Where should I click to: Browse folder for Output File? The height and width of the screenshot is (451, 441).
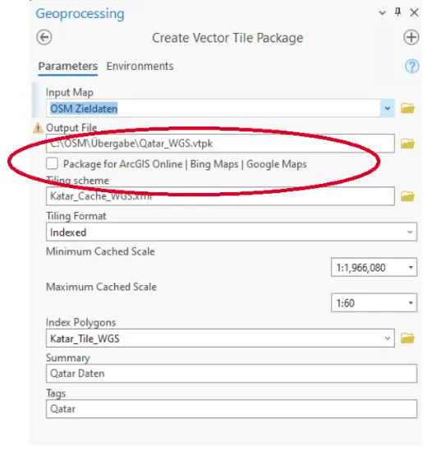pos(407,144)
